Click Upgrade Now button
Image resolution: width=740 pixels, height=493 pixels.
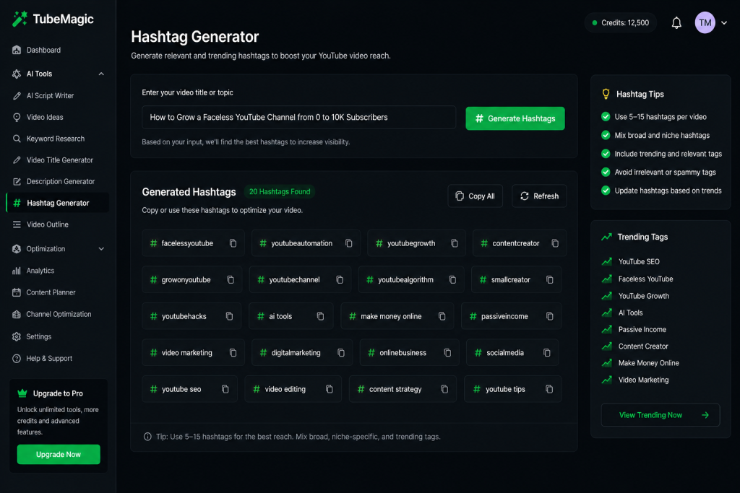click(x=59, y=454)
